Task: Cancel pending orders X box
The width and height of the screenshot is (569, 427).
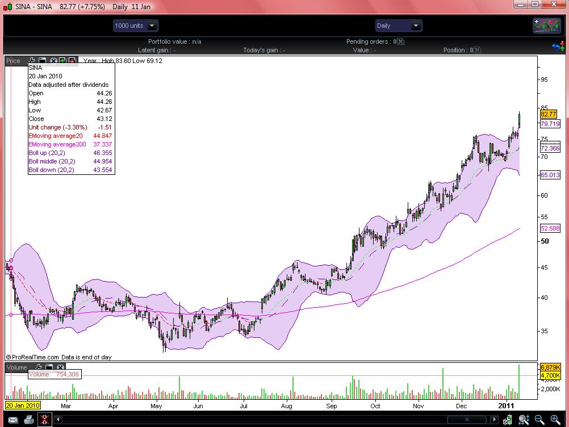Action: coord(400,41)
